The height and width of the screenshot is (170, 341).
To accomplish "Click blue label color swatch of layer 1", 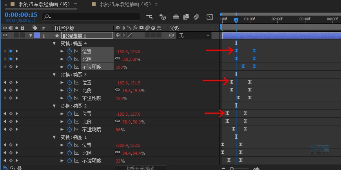I will pyautogui.click(x=37, y=36).
